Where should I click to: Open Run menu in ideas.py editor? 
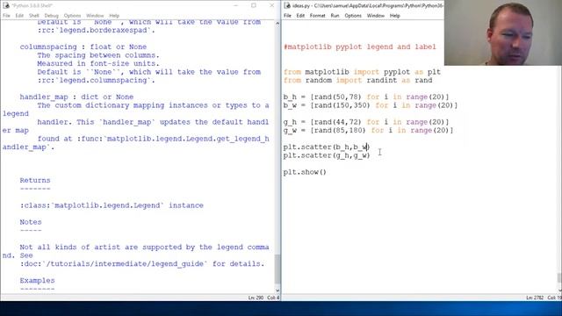(x=335, y=16)
